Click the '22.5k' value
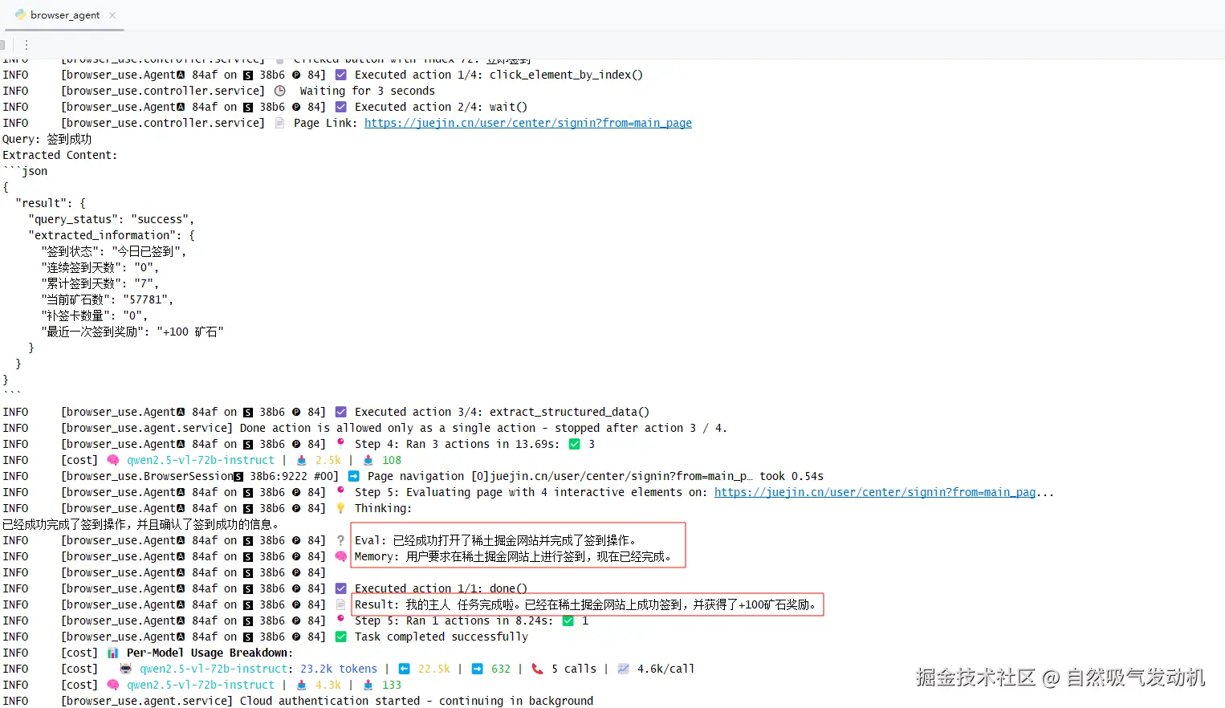This screenshot has width=1225, height=708. (433, 669)
